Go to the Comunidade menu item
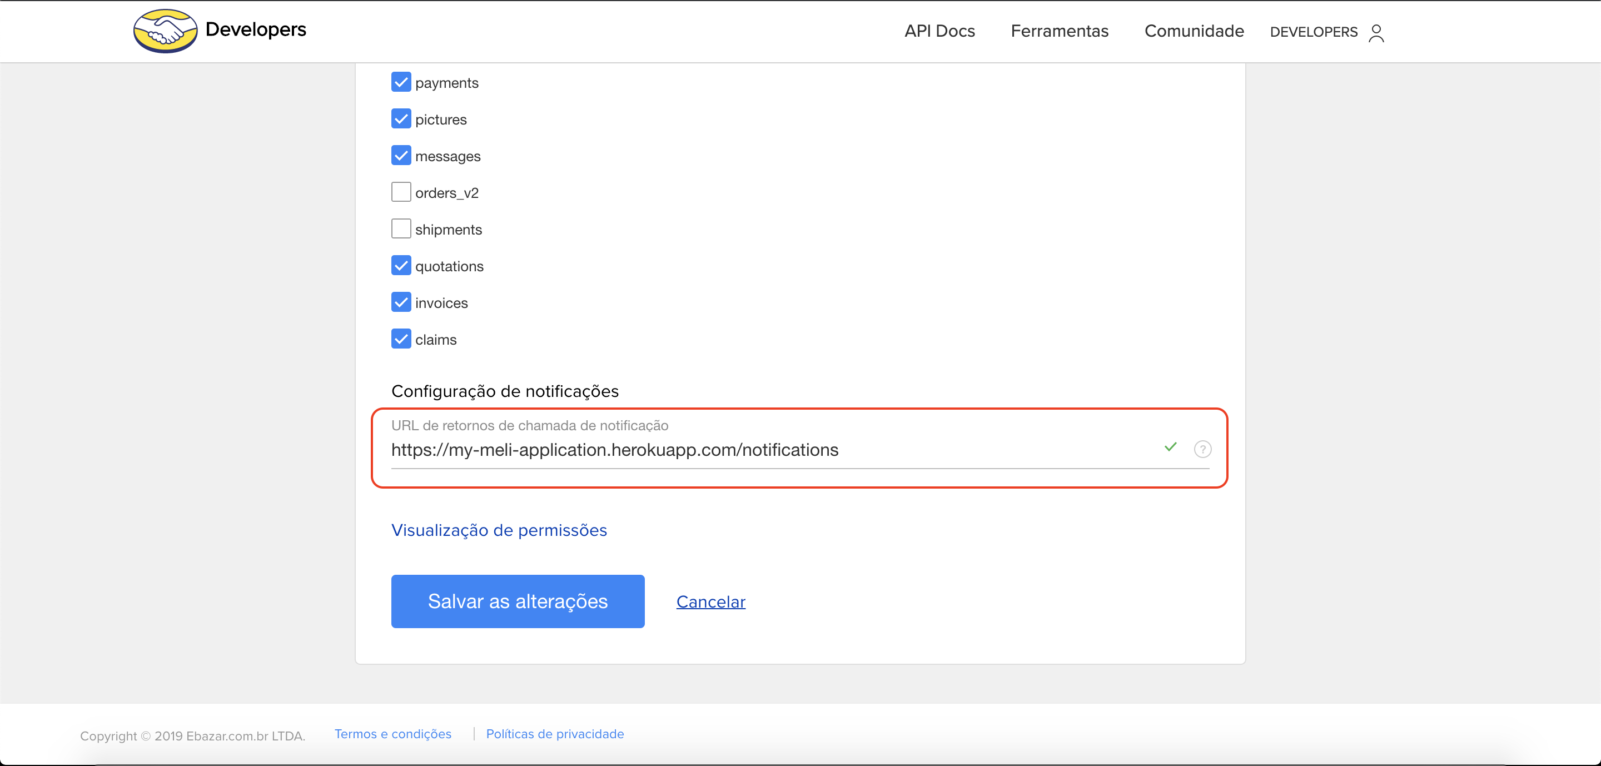The width and height of the screenshot is (1601, 766). [x=1194, y=31]
